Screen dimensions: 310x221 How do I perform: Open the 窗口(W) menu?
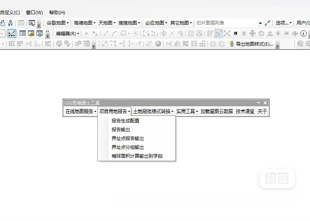coord(35,13)
